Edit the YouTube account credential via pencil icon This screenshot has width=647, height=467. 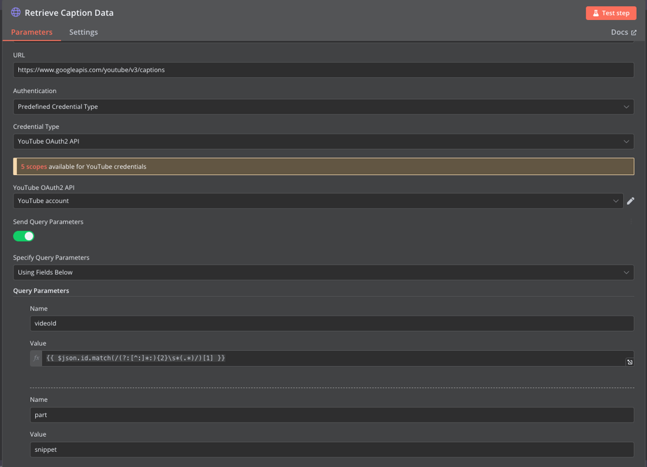(x=631, y=201)
